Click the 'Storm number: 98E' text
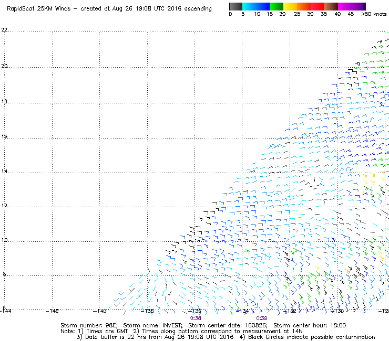 coord(89,325)
